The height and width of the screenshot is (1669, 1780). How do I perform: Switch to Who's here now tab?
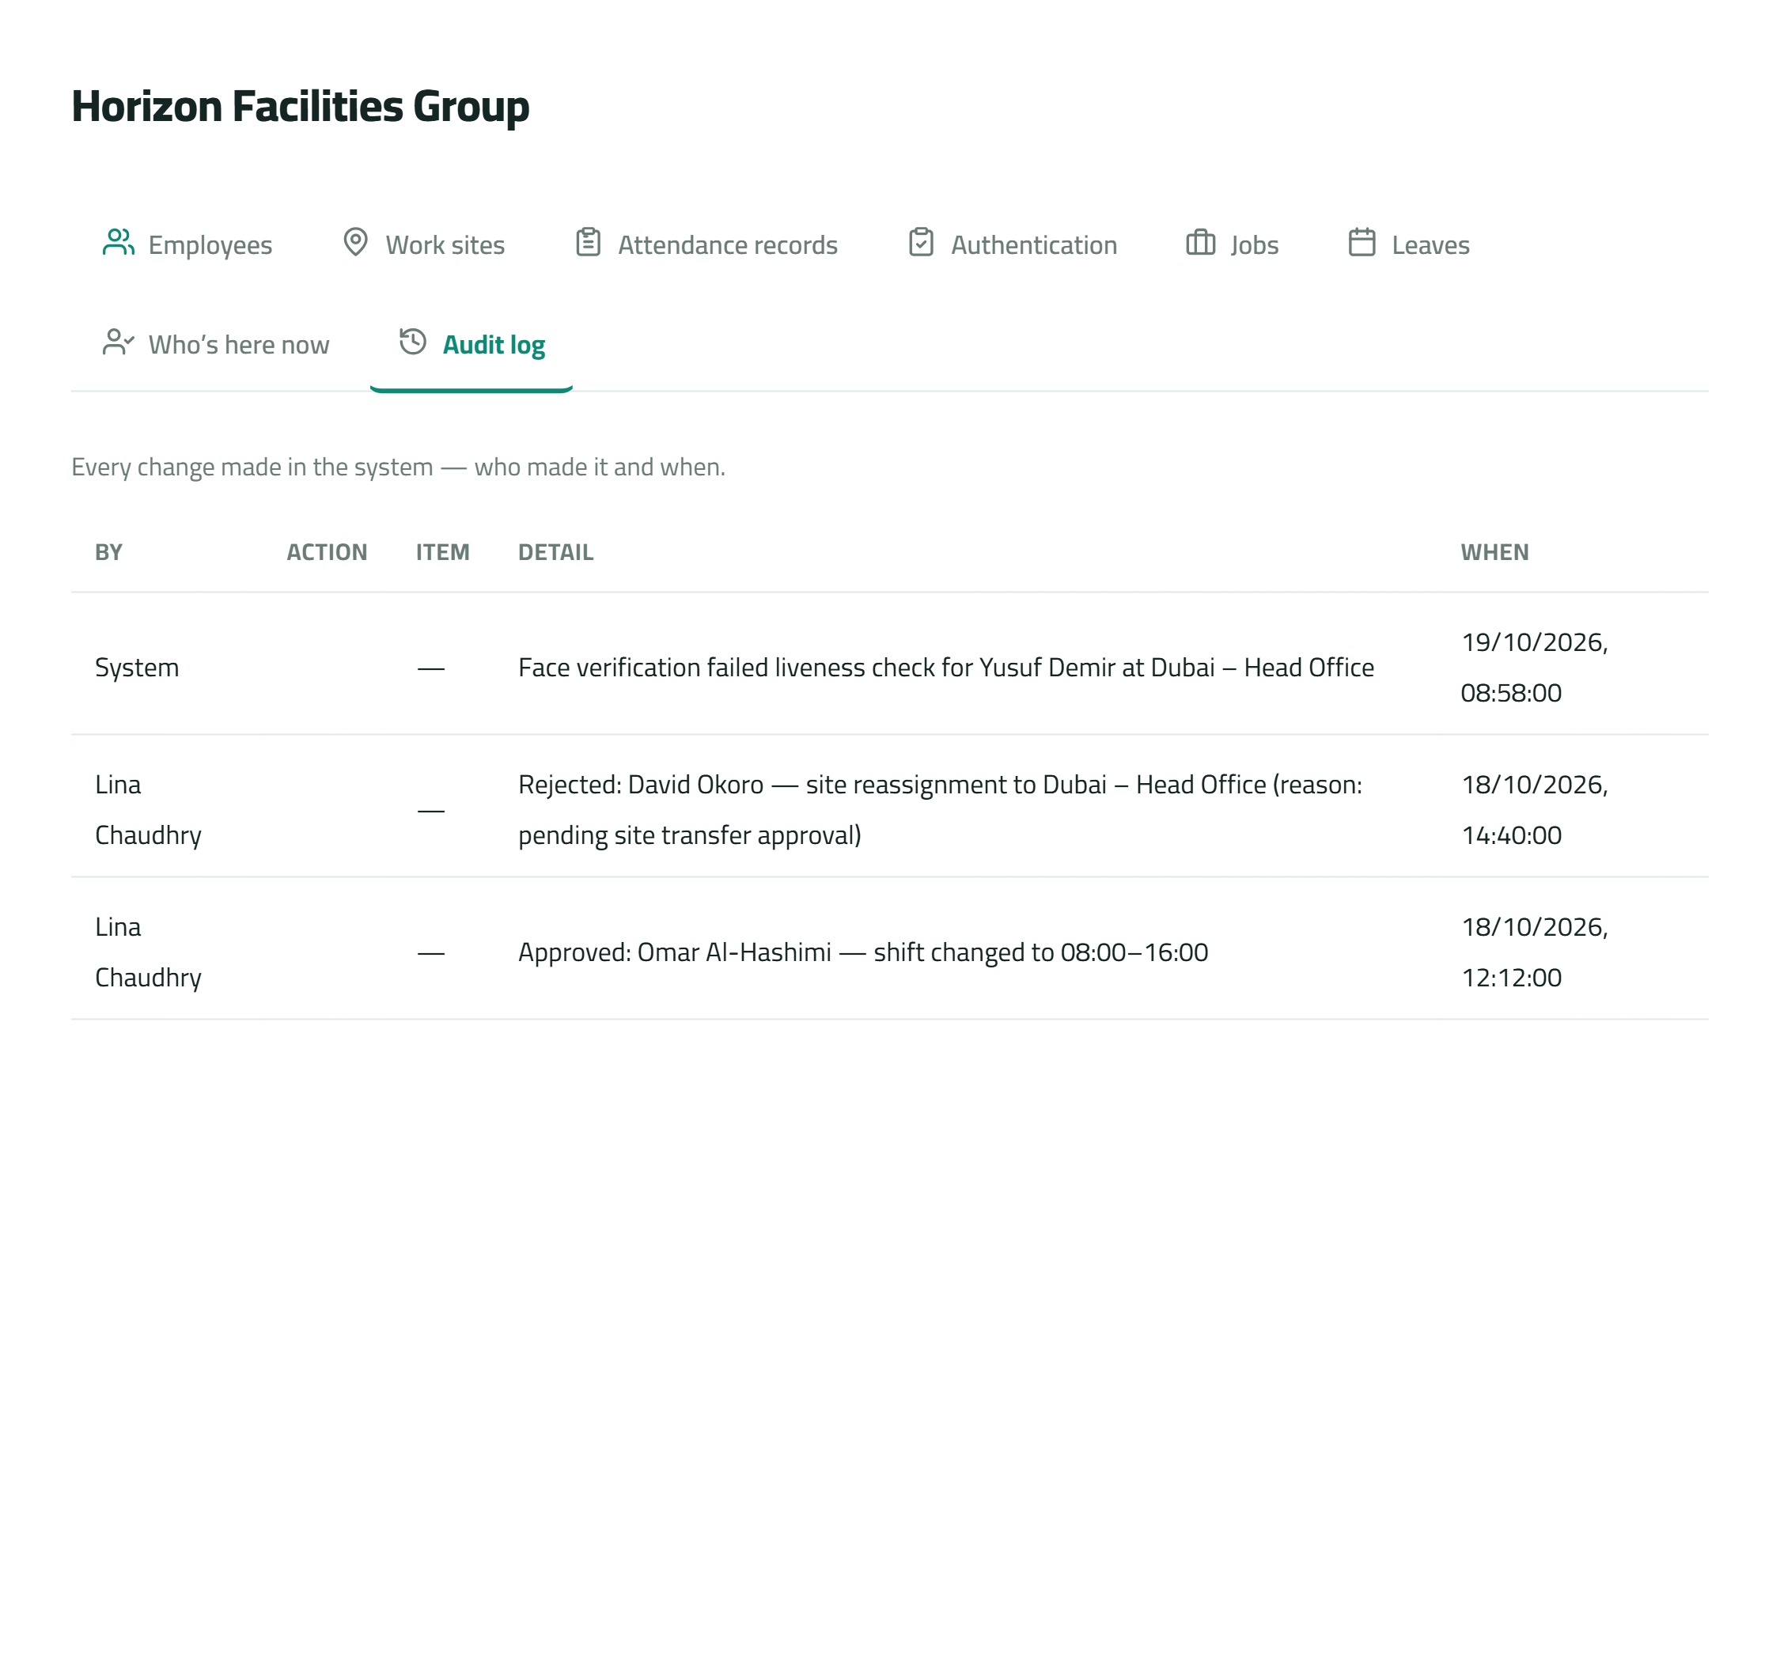tap(216, 345)
